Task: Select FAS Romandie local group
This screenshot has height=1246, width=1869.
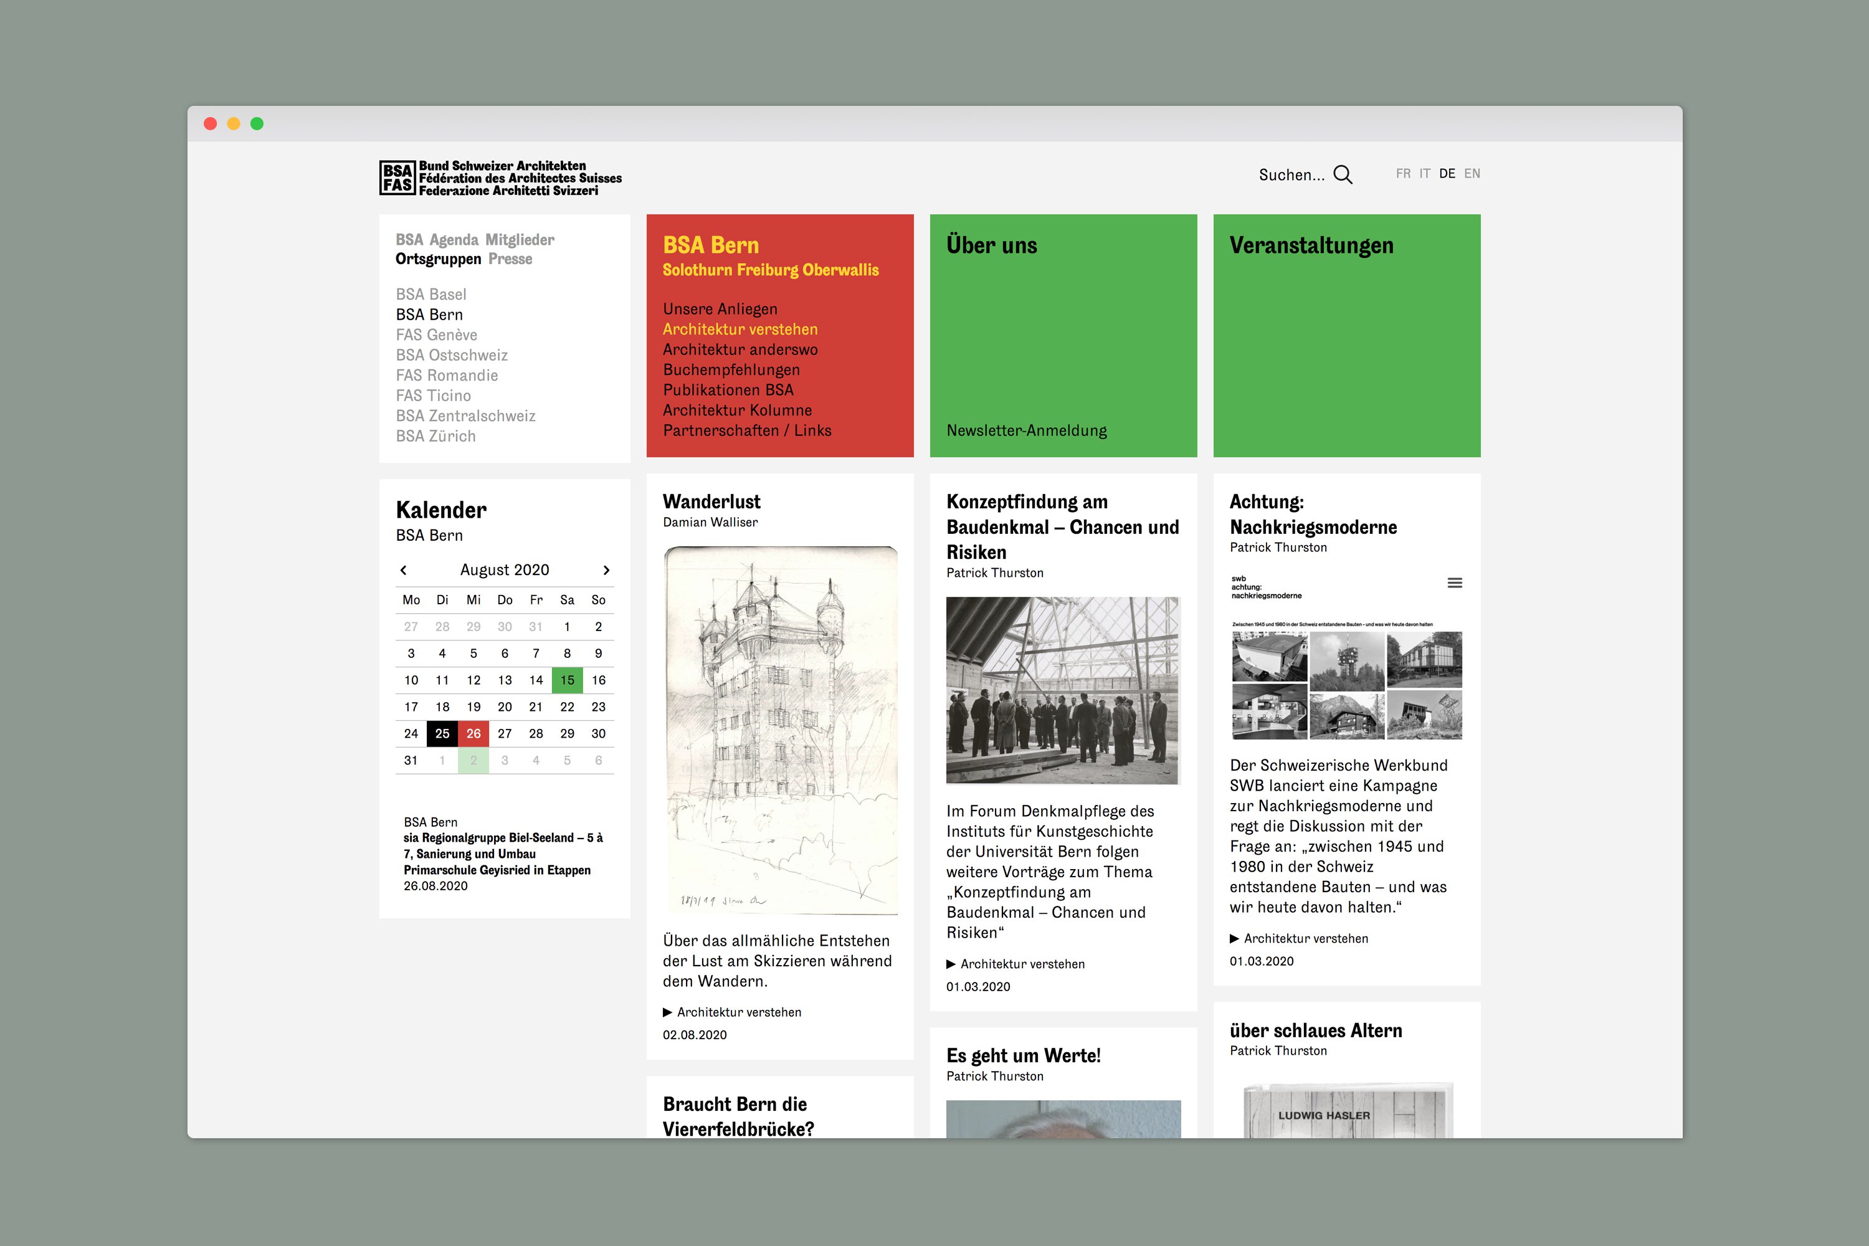Action: pos(447,376)
